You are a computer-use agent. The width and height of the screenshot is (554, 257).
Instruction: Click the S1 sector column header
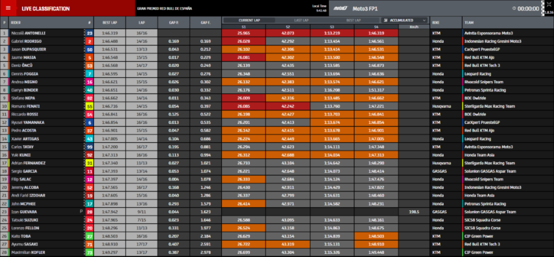(244, 27)
